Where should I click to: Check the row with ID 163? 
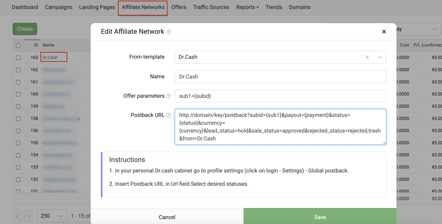(18, 58)
